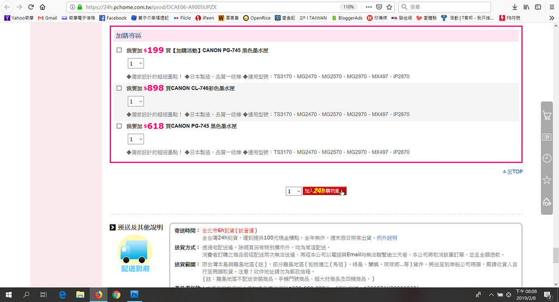Click the site info icon in address bar
Image resolution: width=559 pixels, height=302 pixels.
click(72, 7)
